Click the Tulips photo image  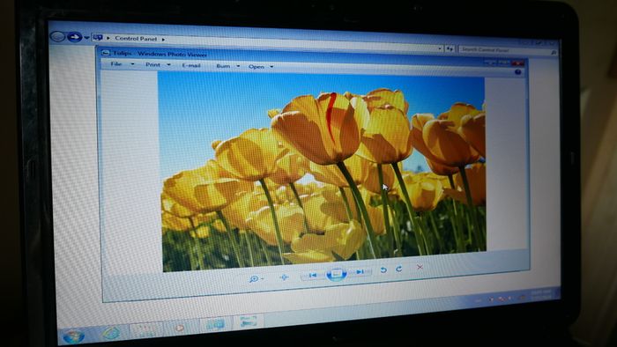click(323, 172)
